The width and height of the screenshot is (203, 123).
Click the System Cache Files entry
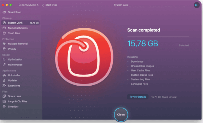(142, 75)
